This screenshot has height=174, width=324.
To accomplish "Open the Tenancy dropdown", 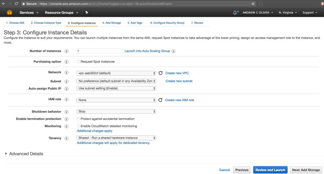I will click(x=116, y=138).
